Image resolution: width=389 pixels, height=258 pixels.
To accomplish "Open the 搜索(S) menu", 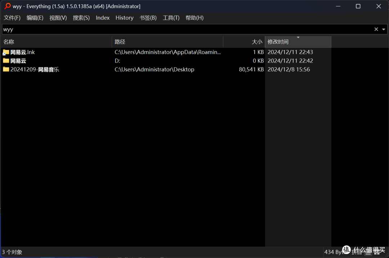I will click(x=81, y=18).
